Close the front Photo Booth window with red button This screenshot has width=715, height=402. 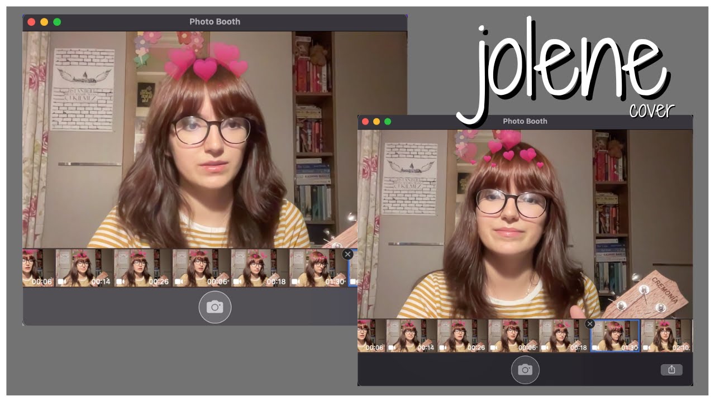point(365,121)
